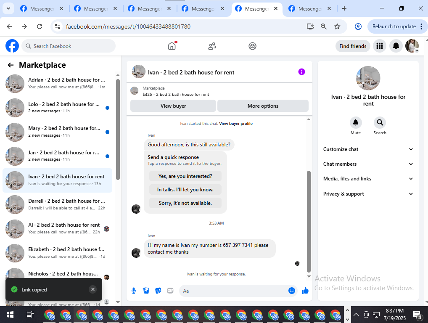
Task: Open the notifications bell in header
Action: click(396, 46)
